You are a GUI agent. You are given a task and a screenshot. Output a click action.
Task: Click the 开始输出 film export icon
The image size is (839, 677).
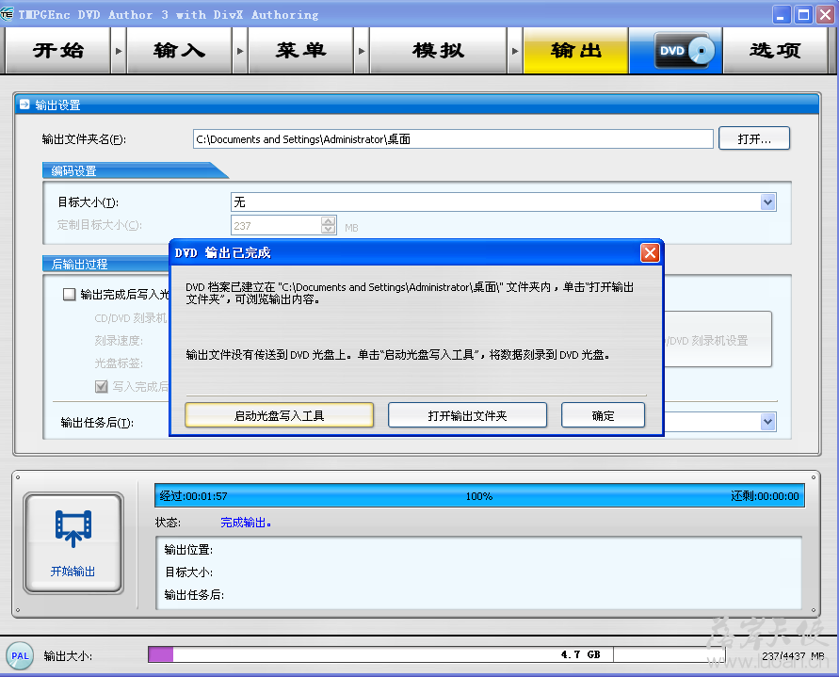(73, 528)
